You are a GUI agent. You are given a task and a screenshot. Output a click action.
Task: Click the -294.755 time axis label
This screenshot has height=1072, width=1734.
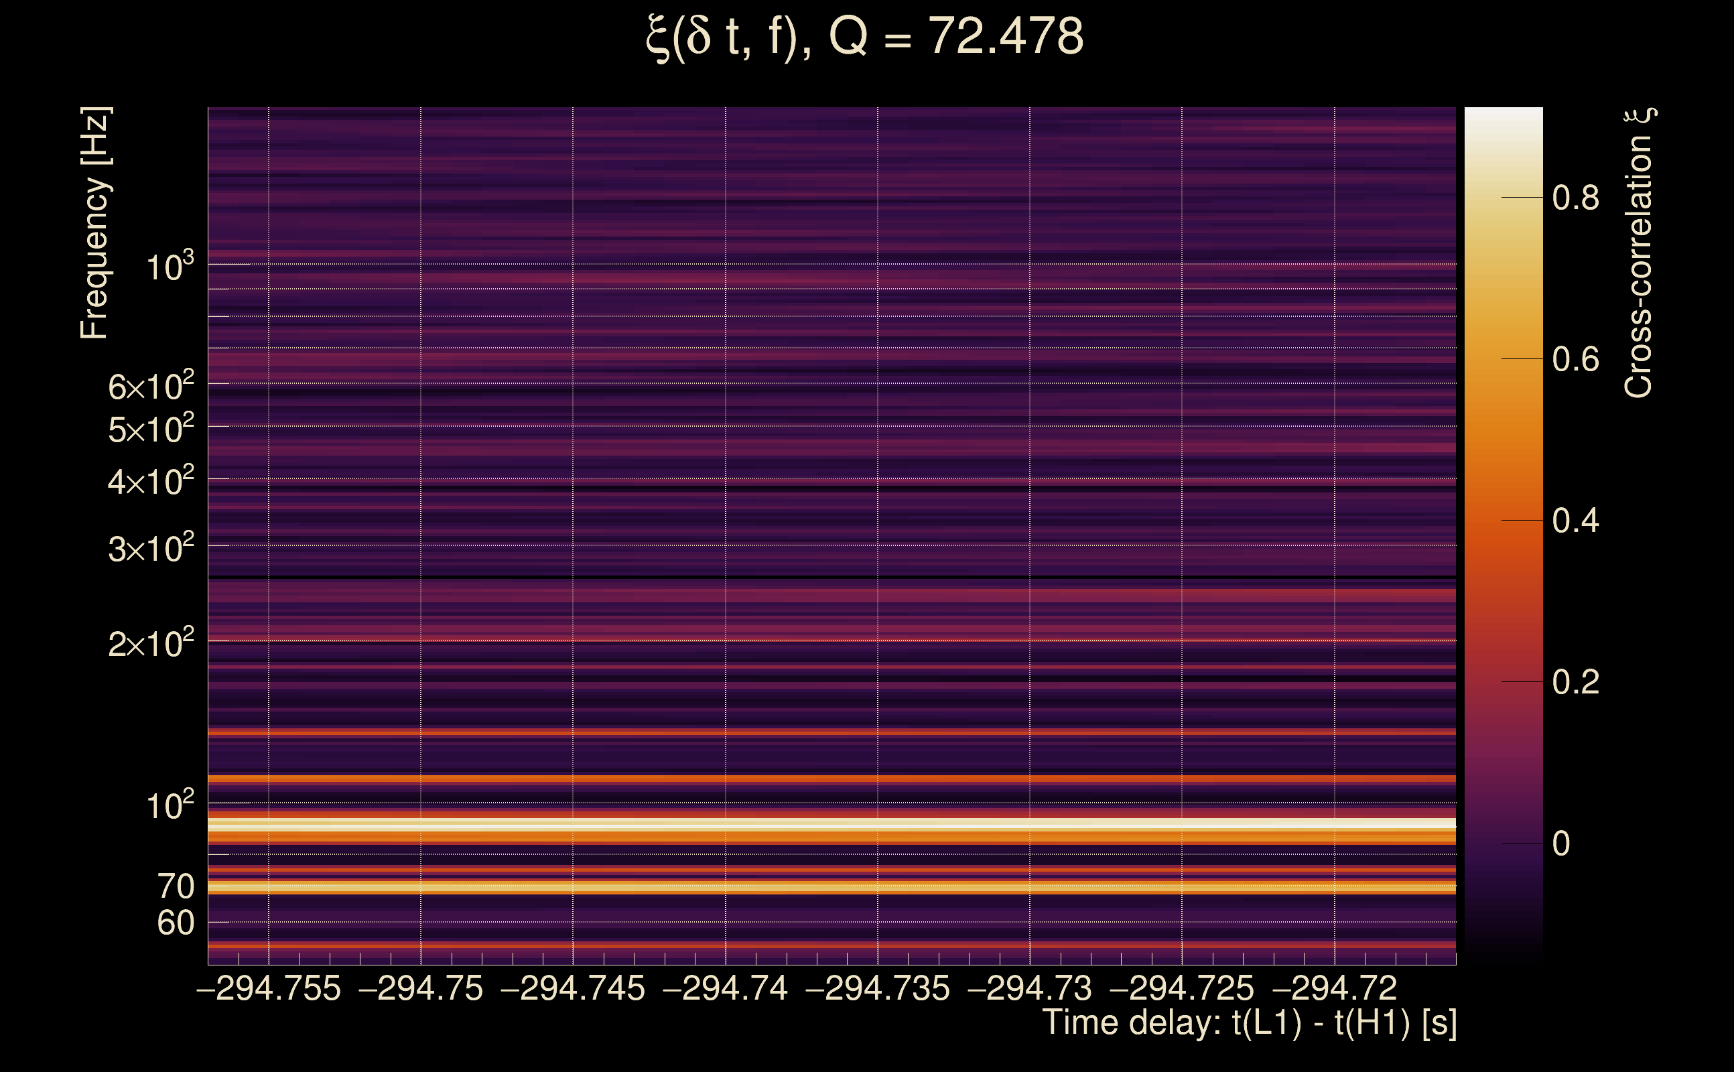(x=269, y=988)
